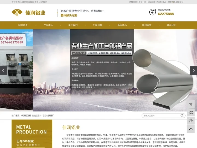Click the 已为800余家 text
Image resolution: width=197 pixels, height=148 pixels.
point(25,141)
